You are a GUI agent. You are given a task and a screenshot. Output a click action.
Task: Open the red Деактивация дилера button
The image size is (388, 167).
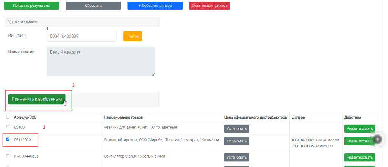click(x=210, y=6)
